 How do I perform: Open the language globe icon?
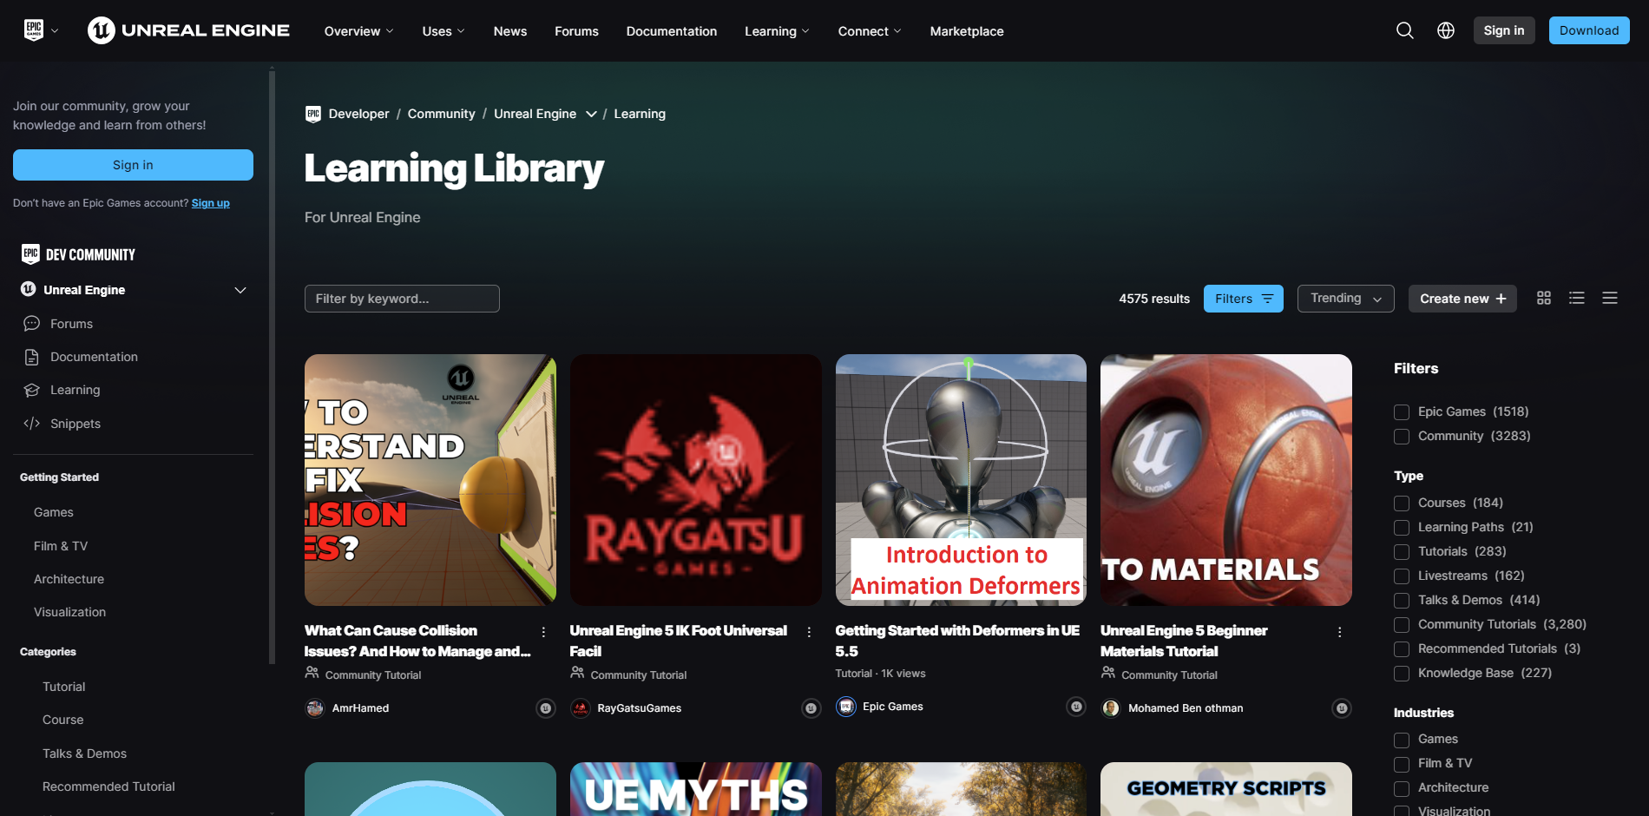[x=1446, y=30]
